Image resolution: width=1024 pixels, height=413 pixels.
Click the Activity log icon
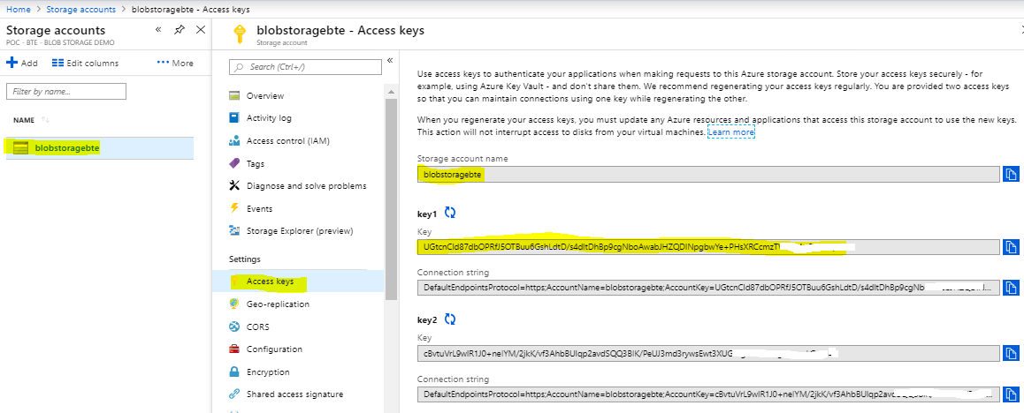(234, 118)
